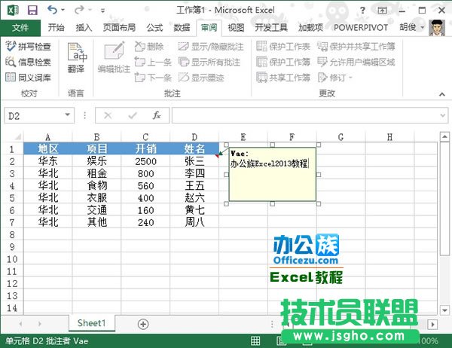Viewport: 452px width, 348px height.
Task: Open Customize Quick Access Toolbar dropdown
Action: pyautogui.click(x=102, y=11)
